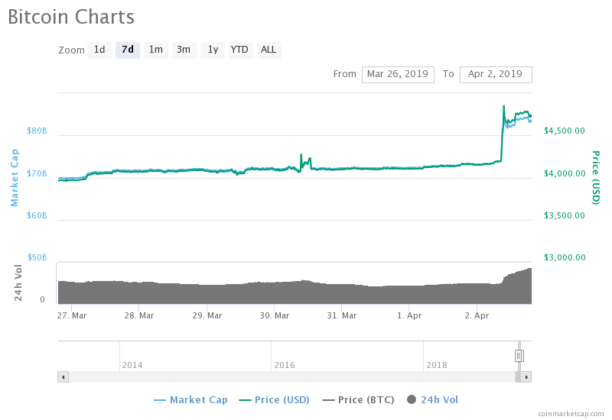Click the price spike on 2 Apr
Screen dimensions: 612x420
(x=503, y=107)
